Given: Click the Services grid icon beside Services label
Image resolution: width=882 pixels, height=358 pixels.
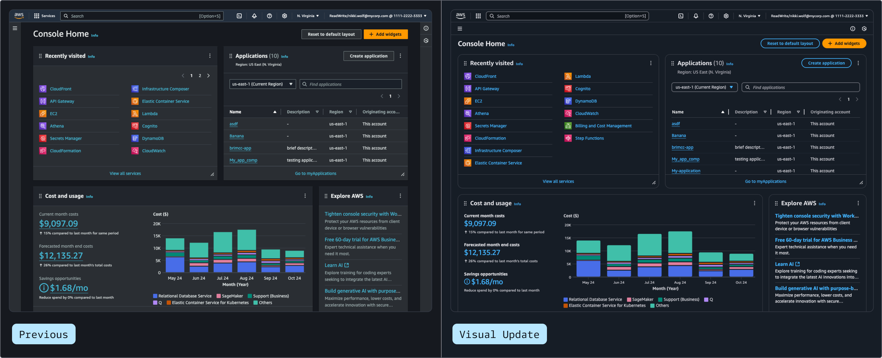Looking at the screenshot, I should pyautogui.click(x=37, y=16).
